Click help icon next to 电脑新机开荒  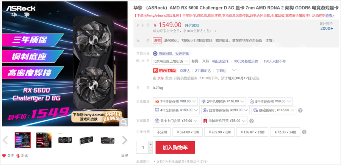coord(252,121)
